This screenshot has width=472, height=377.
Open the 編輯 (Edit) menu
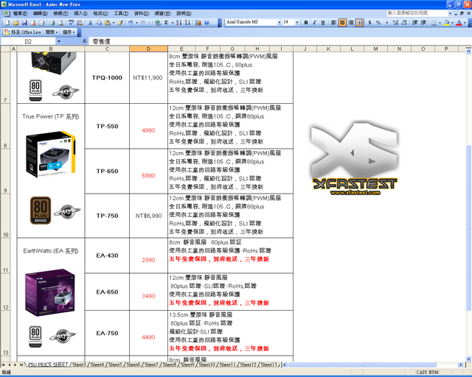pos(41,13)
